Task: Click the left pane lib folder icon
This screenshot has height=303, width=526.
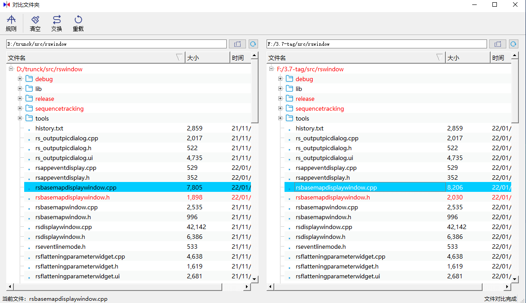Action: [29, 89]
